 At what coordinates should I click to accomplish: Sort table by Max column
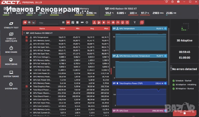coord(106,29)
